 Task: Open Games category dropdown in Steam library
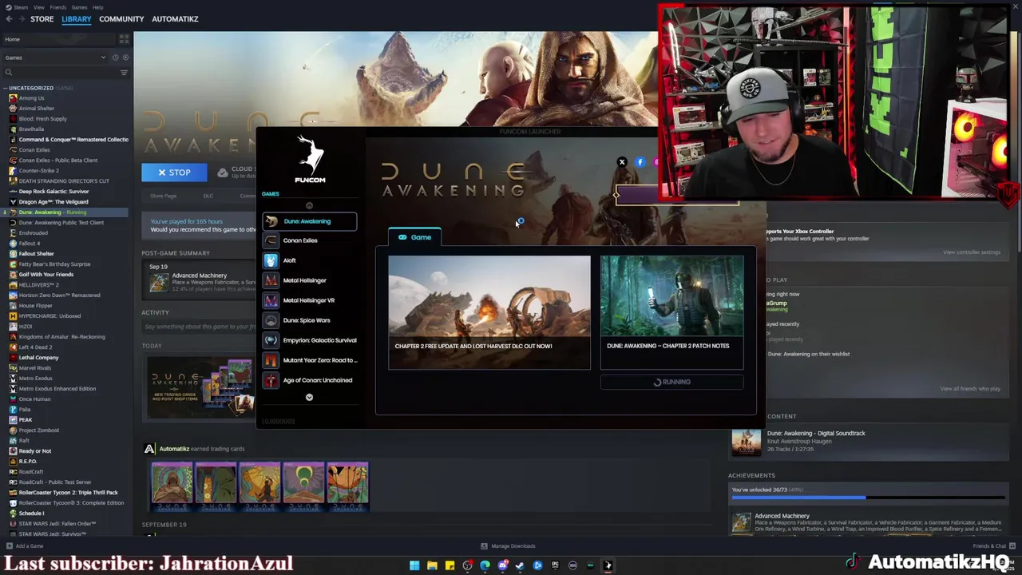coord(54,57)
